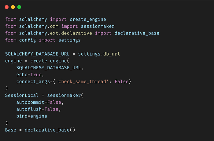Click 'declarative_base()' call on the last line

50,130
